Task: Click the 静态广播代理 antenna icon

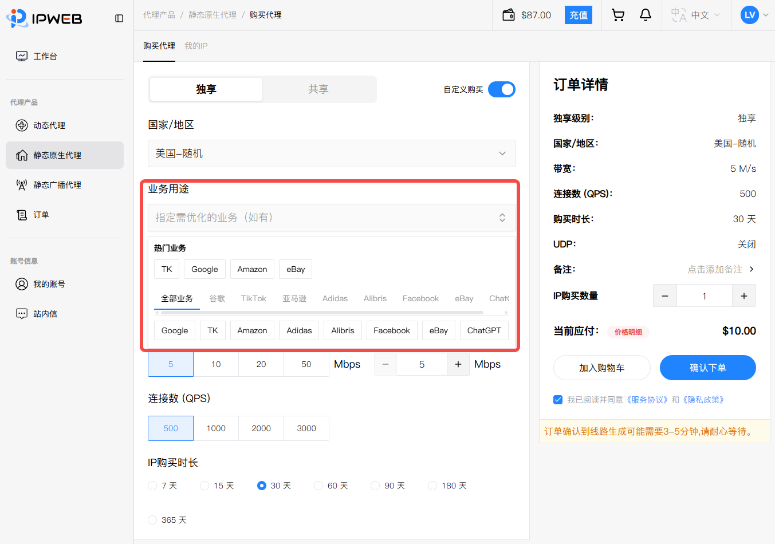Action: 22,185
